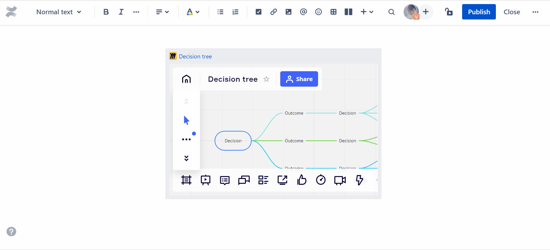Viewport: 550px width, 250px height.
Task: Open the text color picker
Action: point(193,12)
